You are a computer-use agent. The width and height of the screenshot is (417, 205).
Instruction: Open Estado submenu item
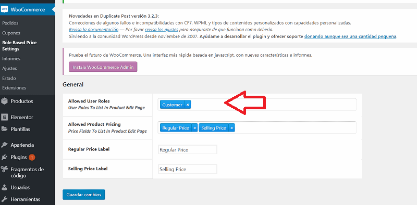click(x=9, y=79)
